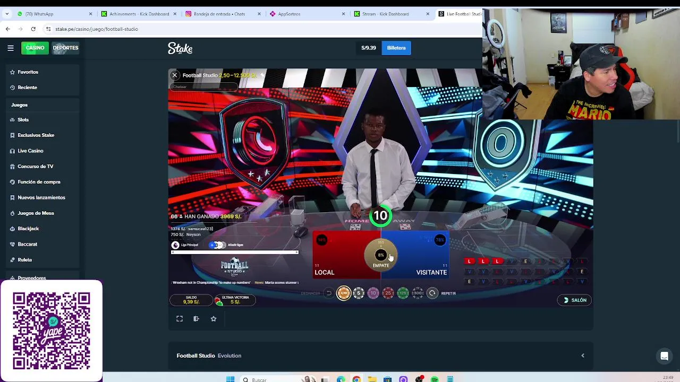Open Google Chrome taskbar icon

coord(356,379)
